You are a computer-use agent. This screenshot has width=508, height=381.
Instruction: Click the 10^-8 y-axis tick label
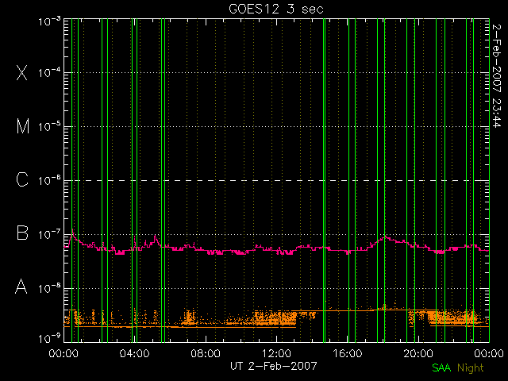click(x=49, y=288)
